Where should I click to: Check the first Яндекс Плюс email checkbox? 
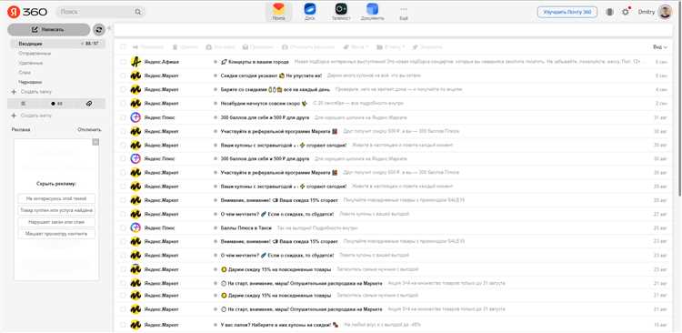(x=123, y=117)
